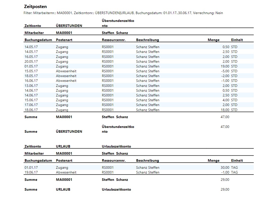Select the filter line starting with 'Filter: Mitarbeiternr.'

[123, 13]
